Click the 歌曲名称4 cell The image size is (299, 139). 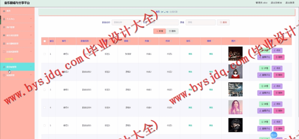click(86, 107)
